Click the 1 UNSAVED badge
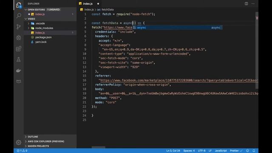 point(54,9)
